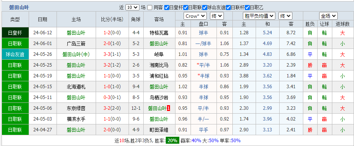Uncheck the 日联杯 filter checkbox
Screen dimensions: 354x146
228,8
